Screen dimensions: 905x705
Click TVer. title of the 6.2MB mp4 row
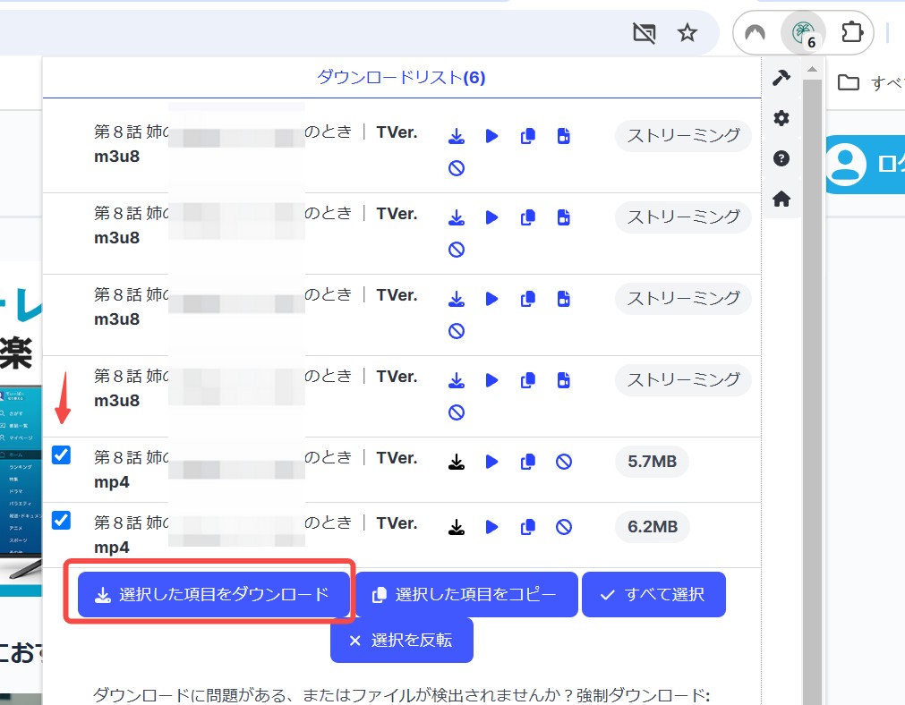click(x=397, y=523)
